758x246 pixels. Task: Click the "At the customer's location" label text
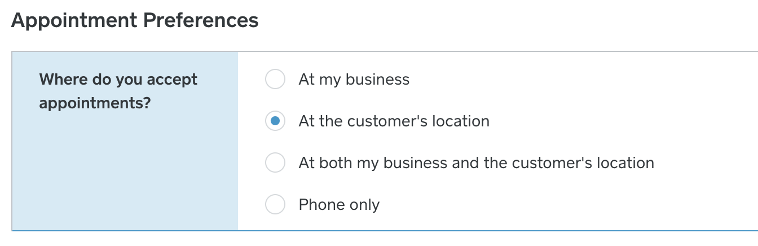pyautogui.click(x=394, y=121)
